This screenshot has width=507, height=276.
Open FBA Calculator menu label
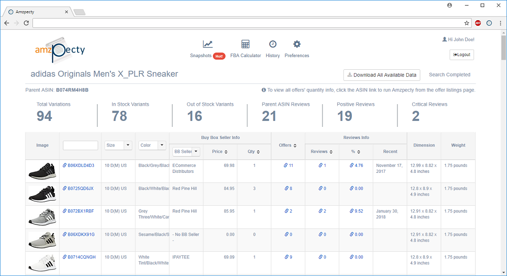tap(245, 56)
